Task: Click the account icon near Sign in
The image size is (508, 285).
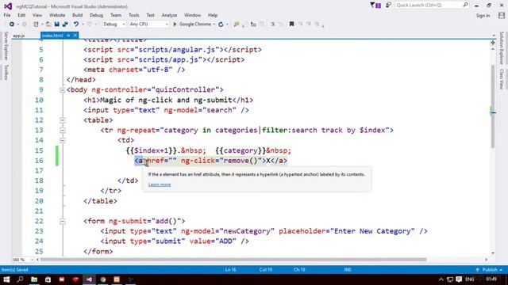Action: click(x=502, y=15)
